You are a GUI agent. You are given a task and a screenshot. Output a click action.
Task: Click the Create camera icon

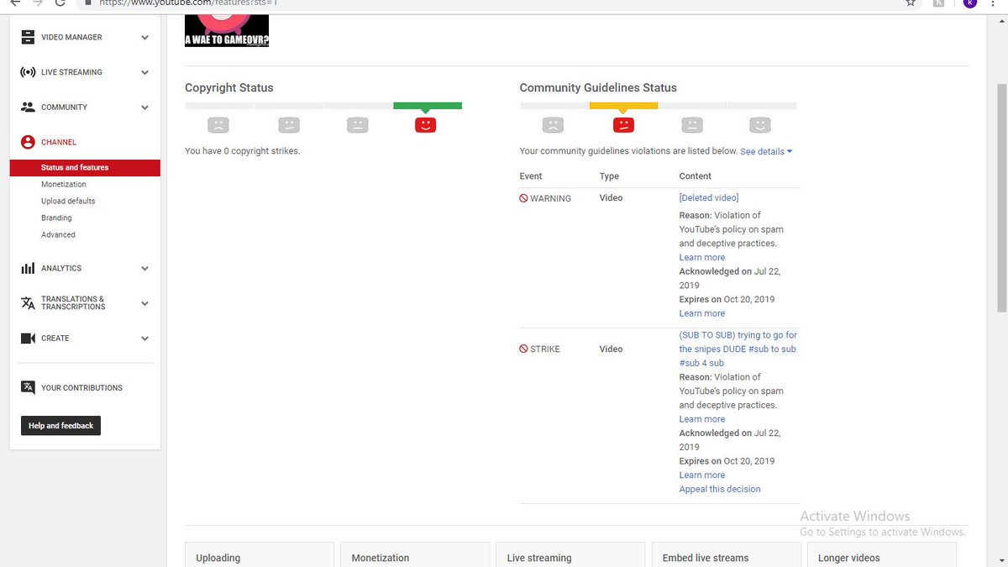pyautogui.click(x=28, y=339)
